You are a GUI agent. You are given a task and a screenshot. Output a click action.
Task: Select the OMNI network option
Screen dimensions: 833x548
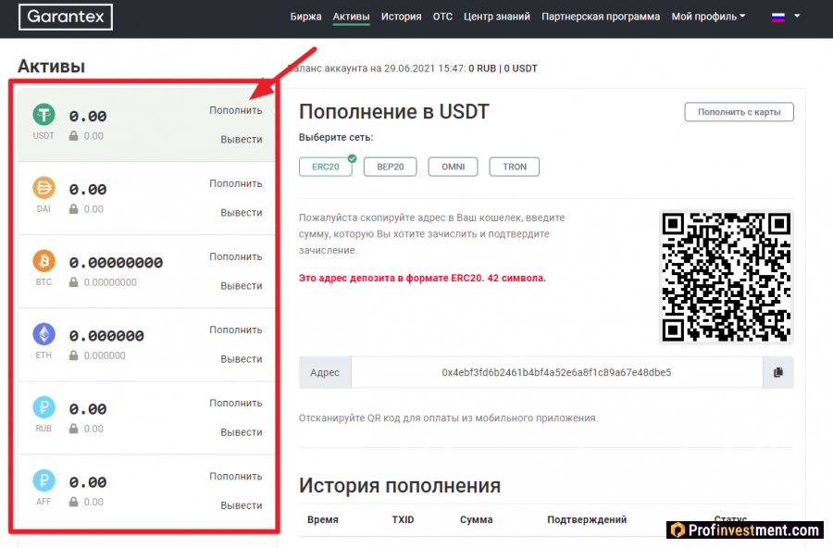454,167
